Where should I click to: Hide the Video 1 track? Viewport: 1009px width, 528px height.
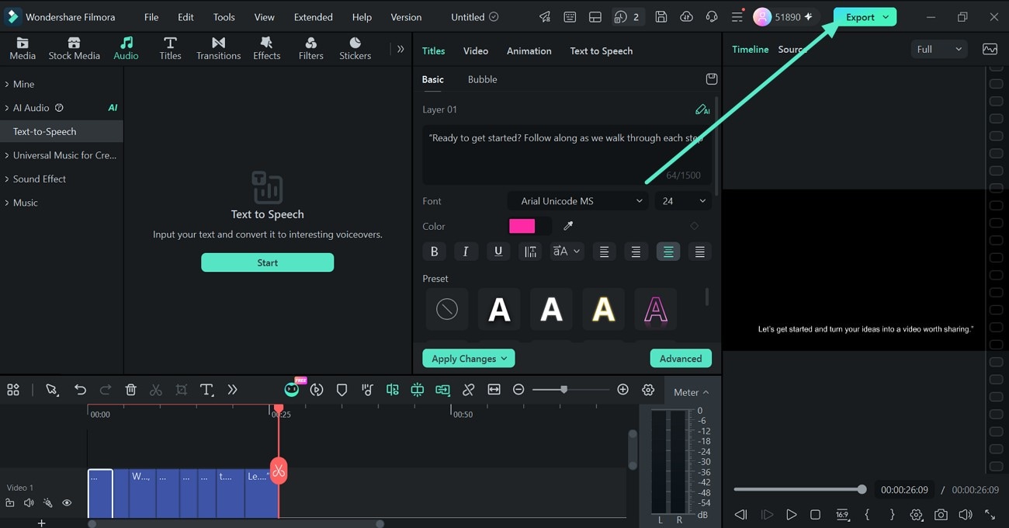click(67, 503)
